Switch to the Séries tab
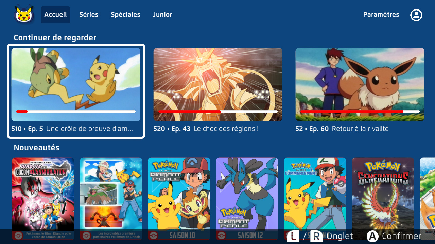 (89, 15)
